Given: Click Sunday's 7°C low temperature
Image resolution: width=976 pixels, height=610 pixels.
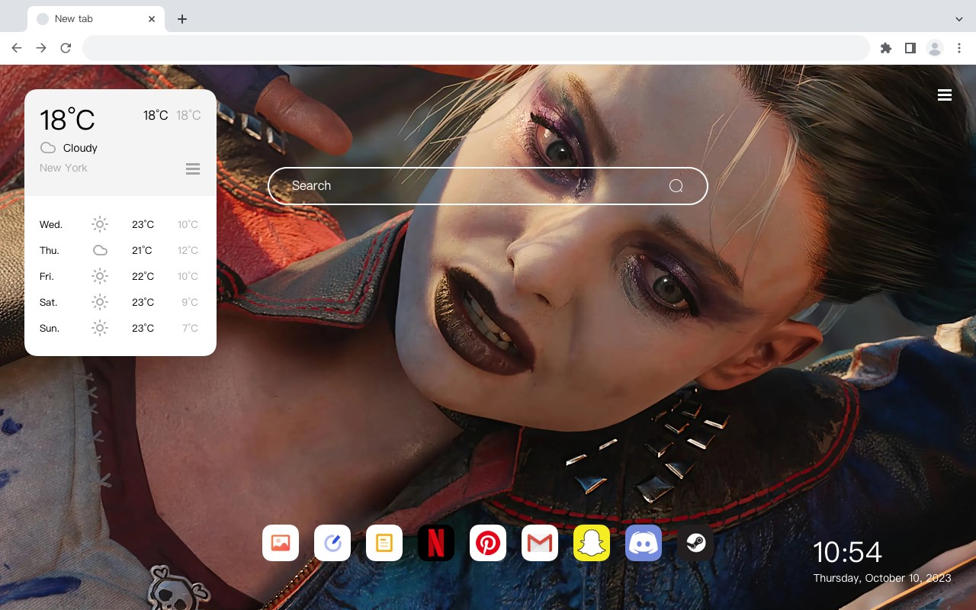Looking at the screenshot, I should [190, 328].
